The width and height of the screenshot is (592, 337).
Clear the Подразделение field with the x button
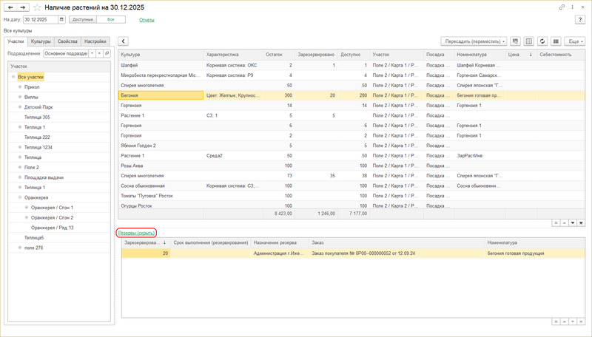point(99,53)
